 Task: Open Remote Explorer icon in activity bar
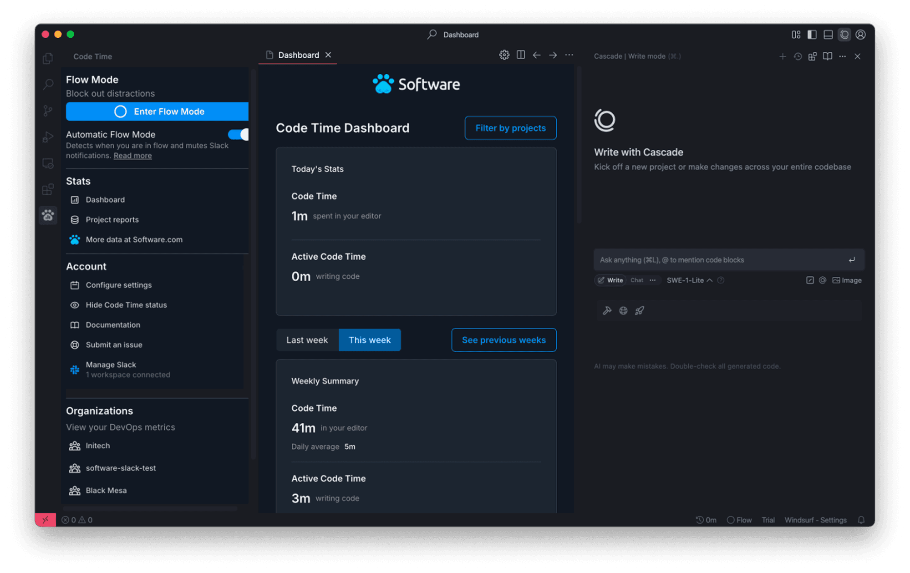48,163
